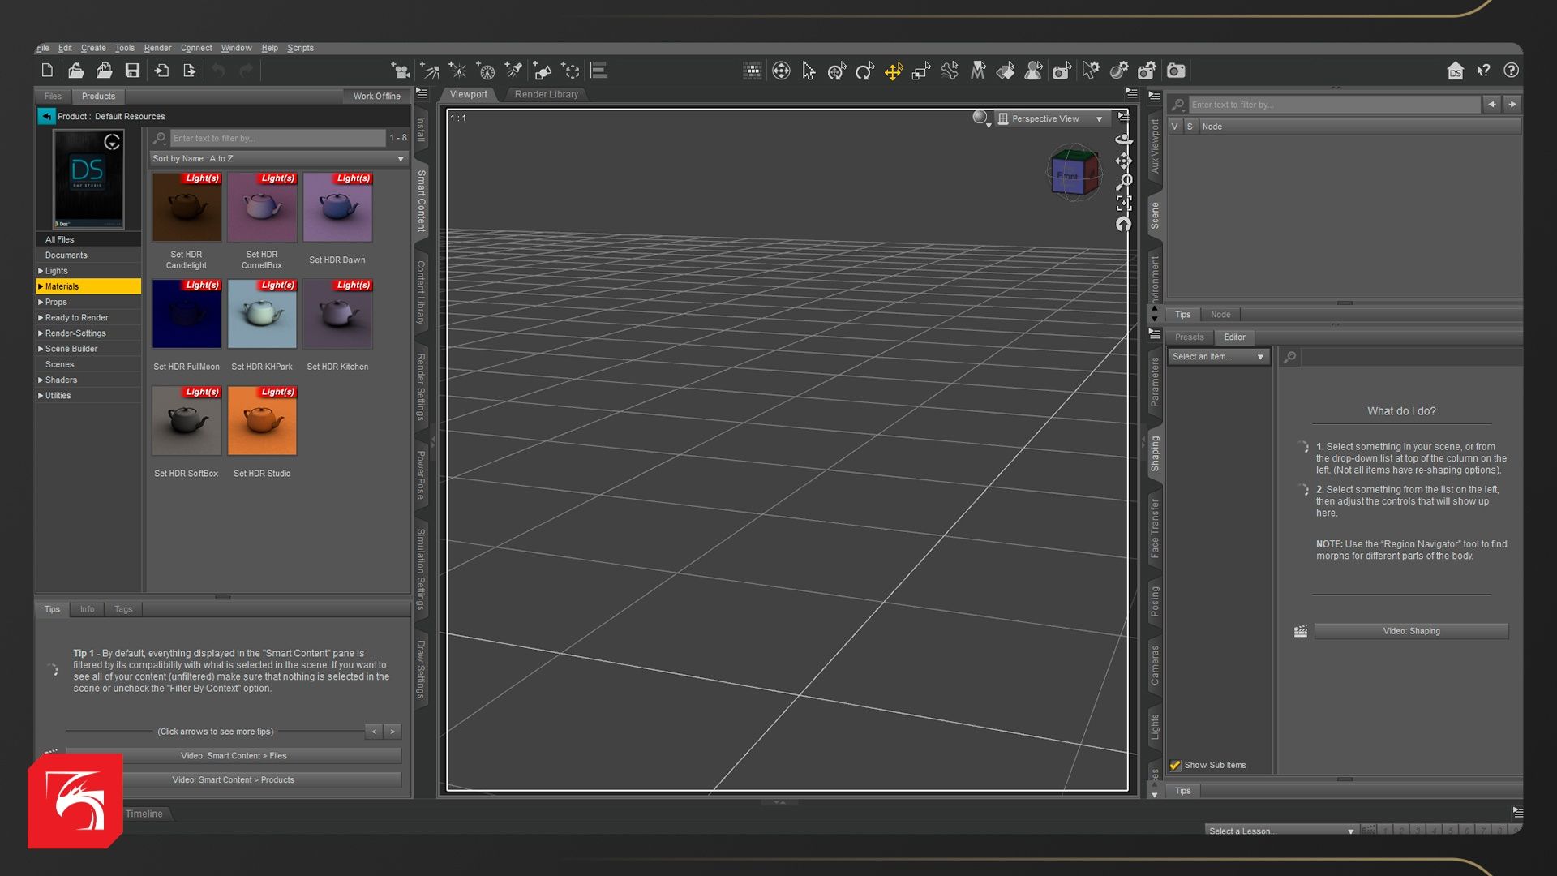Create a new camera from toolbar
Screen dimensions: 1557x876
pyautogui.click(x=401, y=71)
